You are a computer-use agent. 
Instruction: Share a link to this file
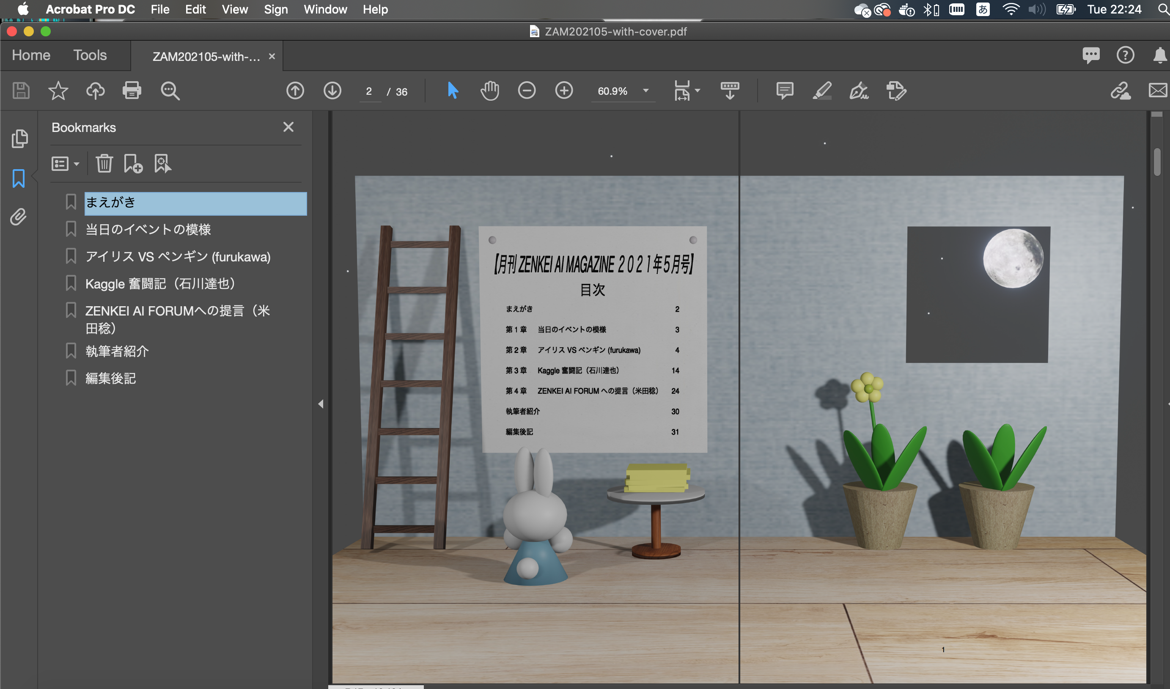[x=1121, y=91]
